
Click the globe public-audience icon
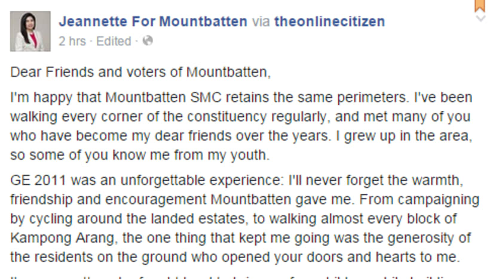(148, 41)
